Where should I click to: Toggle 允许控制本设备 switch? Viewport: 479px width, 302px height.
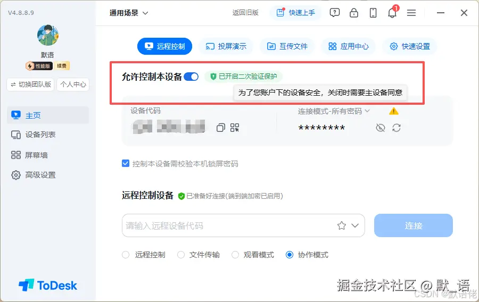pos(191,77)
